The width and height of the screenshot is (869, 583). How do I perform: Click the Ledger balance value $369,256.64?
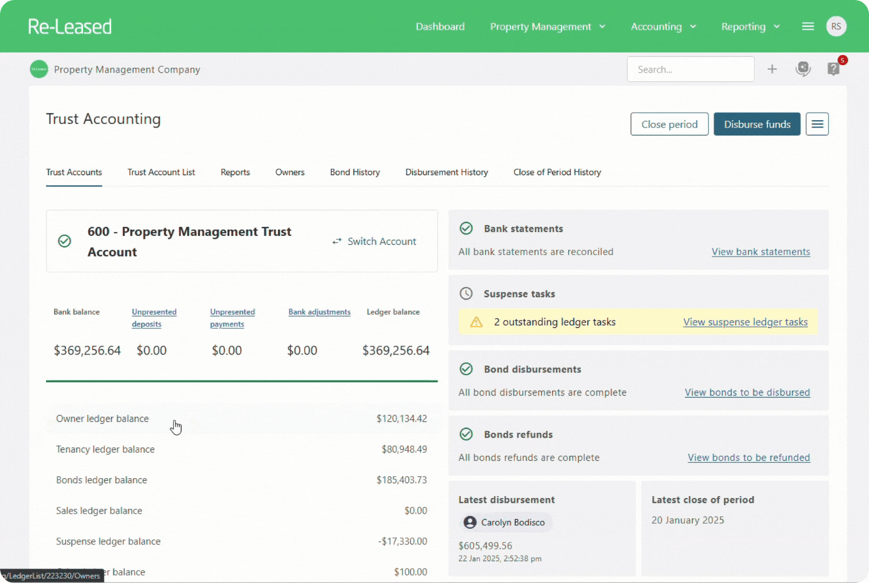click(396, 350)
